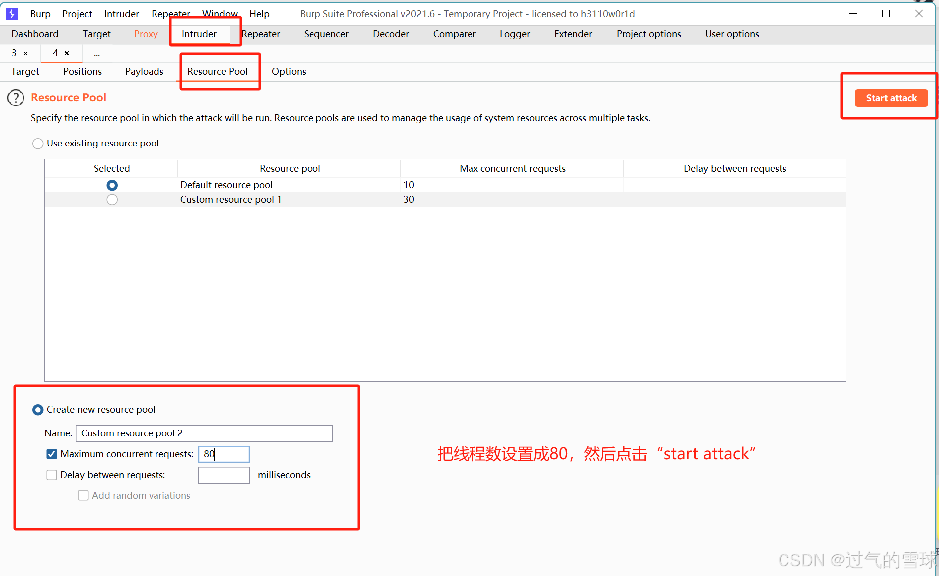Screen dimensions: 939x576
Task: Close attack tab 3 with its x icon
Action: click(25, 53)
